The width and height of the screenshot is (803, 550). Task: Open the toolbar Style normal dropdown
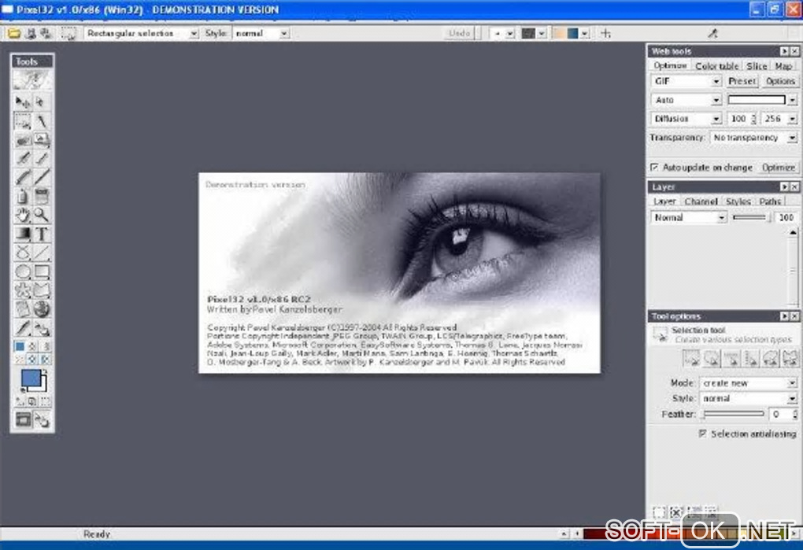coord(261,33)
